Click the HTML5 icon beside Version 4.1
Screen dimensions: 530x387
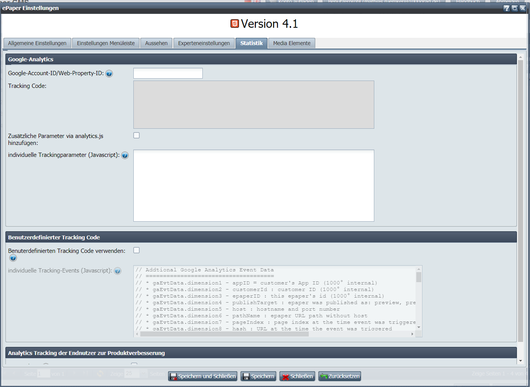pyautogui.click(x=235, y=24)
